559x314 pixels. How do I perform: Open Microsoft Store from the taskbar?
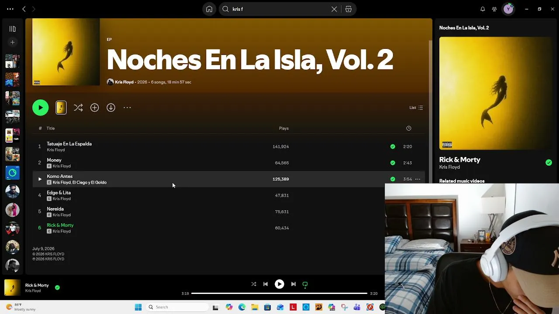267,307
